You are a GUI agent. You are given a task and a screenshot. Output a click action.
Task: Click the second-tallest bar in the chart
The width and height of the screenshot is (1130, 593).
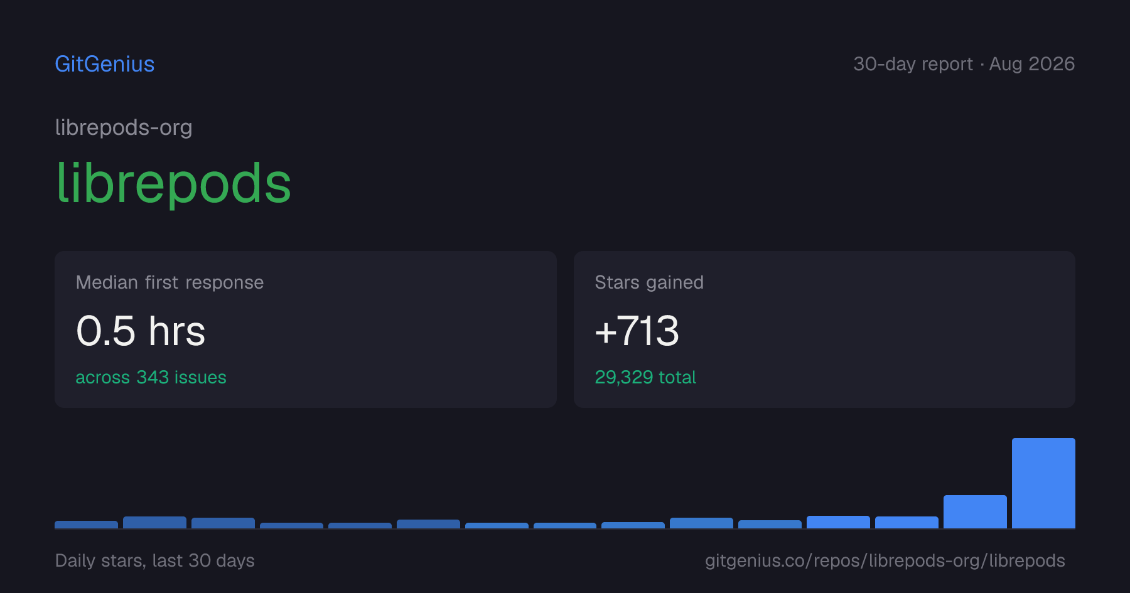(x=975, y=511)
